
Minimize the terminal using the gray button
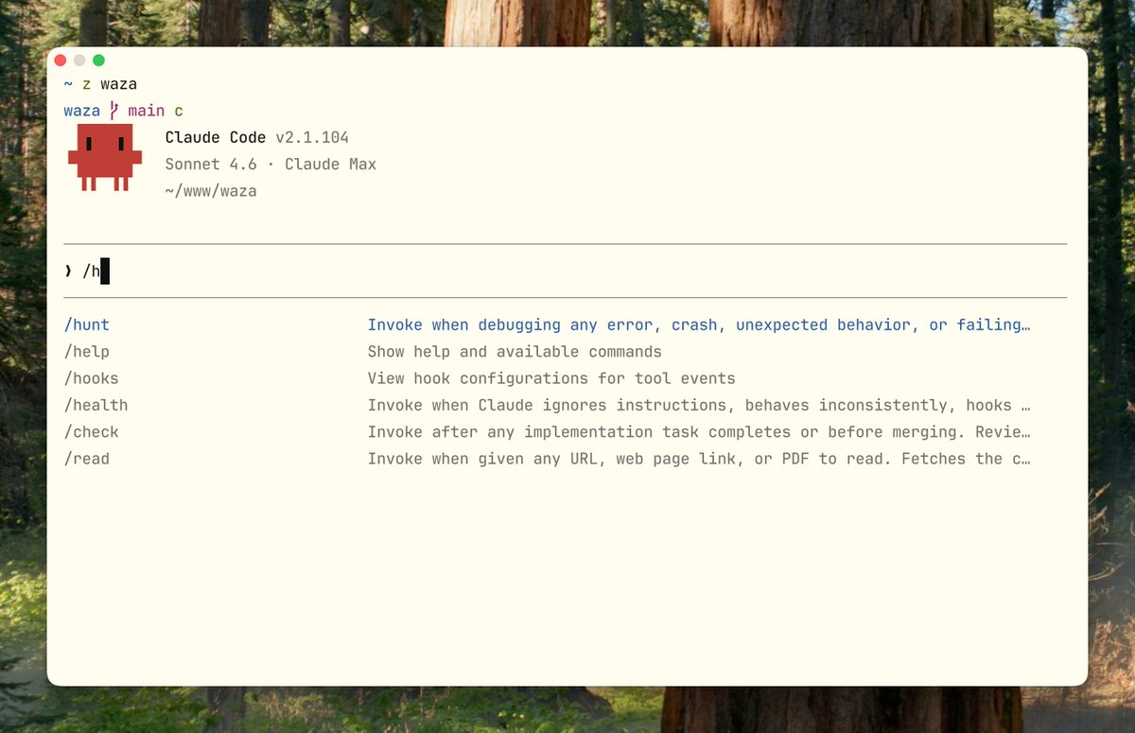point(79,61)
